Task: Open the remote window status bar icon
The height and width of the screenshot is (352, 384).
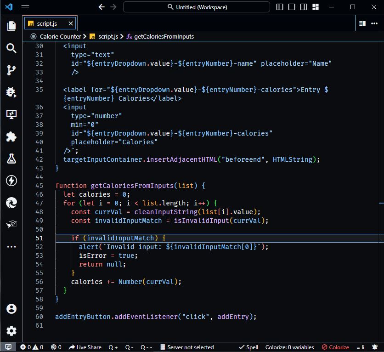Action: pos(8,347)
